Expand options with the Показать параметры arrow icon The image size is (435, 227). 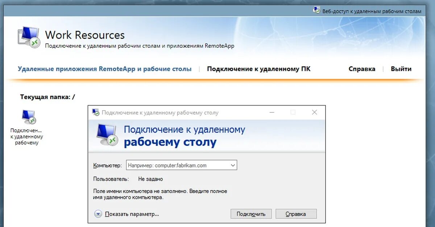click(98, 214)
